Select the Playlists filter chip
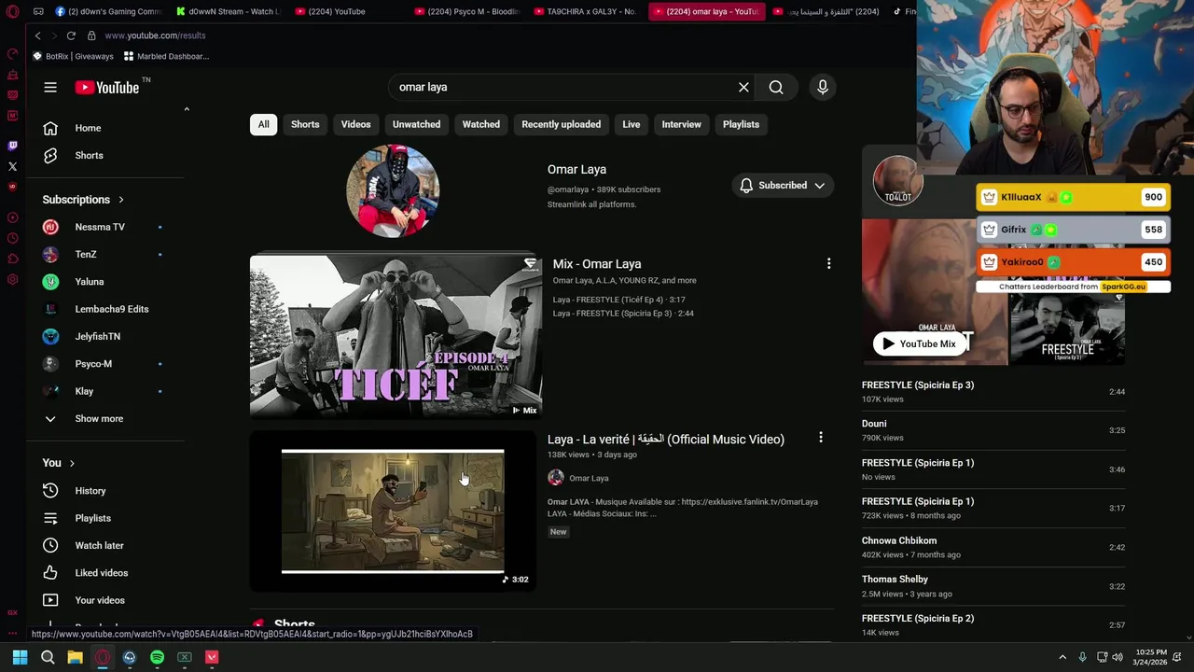 pos(741,124)
